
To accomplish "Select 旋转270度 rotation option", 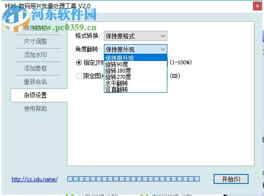I will 136,77.
